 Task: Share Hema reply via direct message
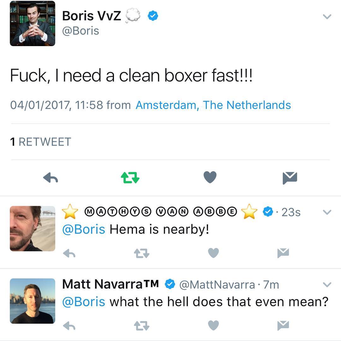pos(283,253)
